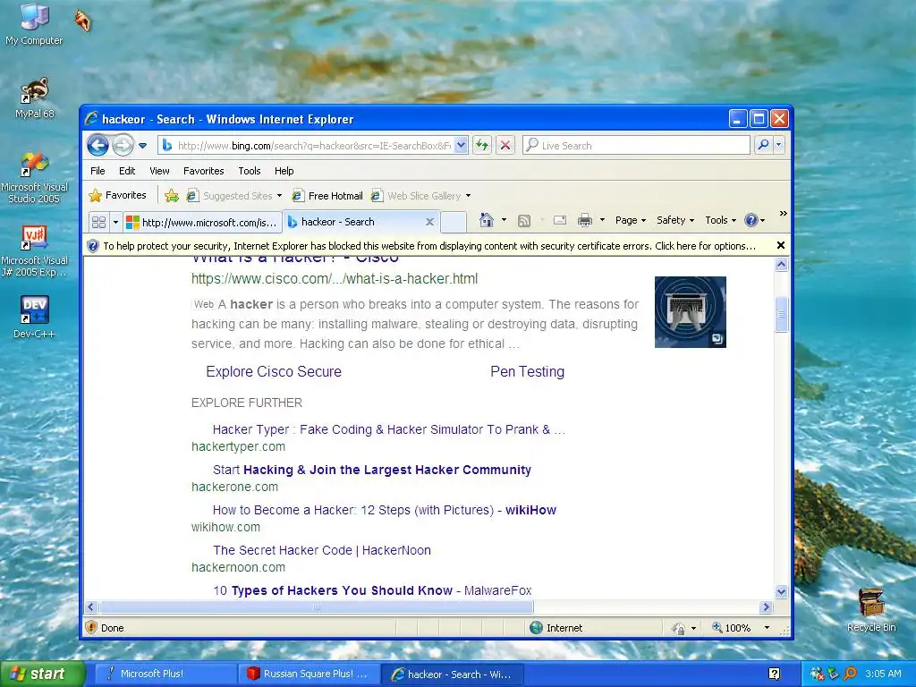Select the MyPal 68 desktop icon
The height and width of the screenshot is (687, 916).
coord(35,98)
